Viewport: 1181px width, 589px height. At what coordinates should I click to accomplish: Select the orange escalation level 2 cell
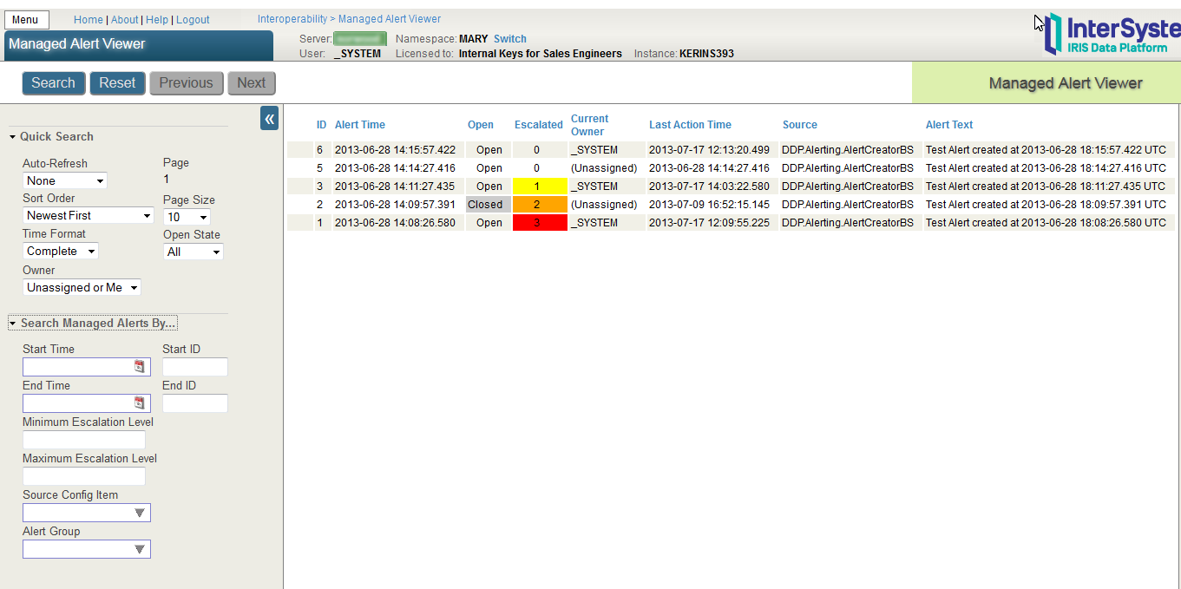(x=540, y=205)
